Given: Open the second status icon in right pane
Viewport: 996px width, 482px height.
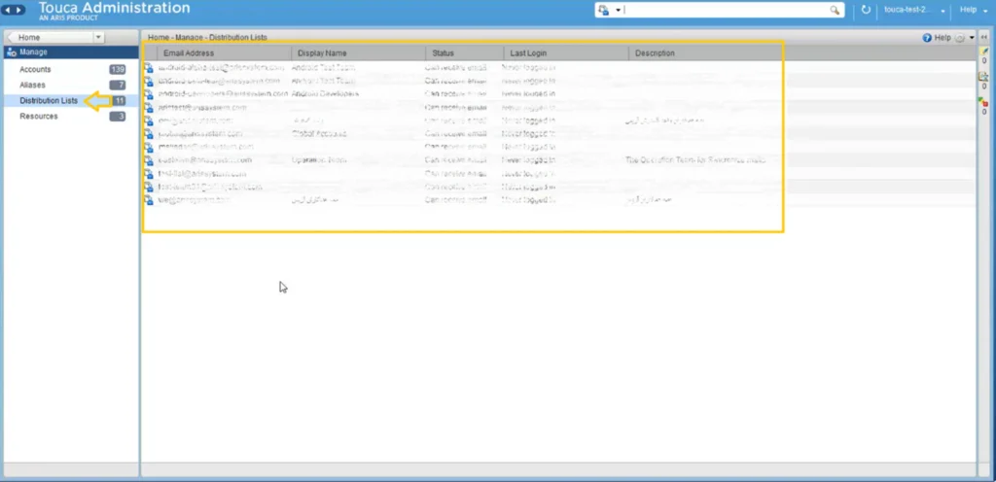Looking at the screenshot, I should pos(984,77).
